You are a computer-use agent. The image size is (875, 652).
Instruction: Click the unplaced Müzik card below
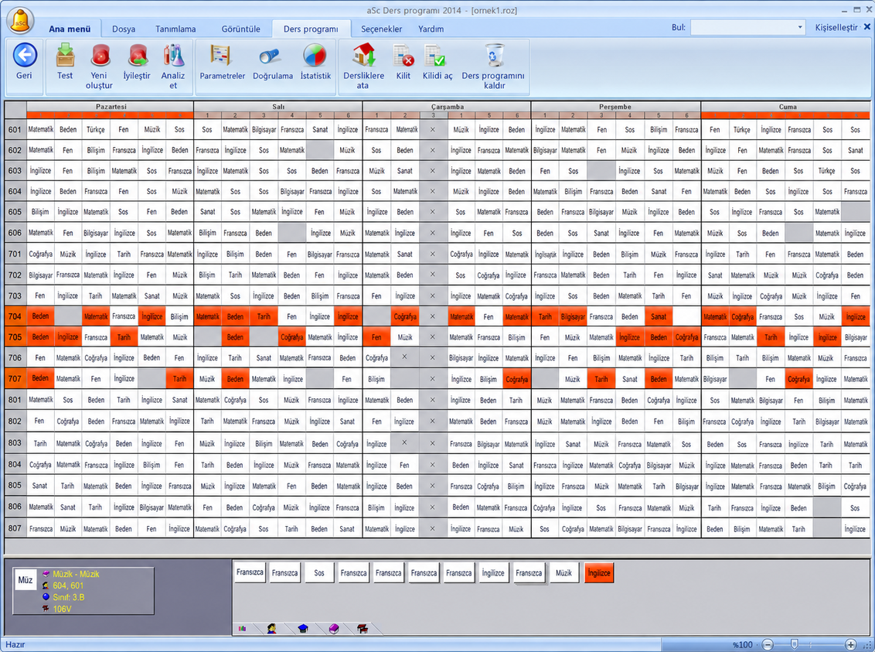pos(563,573)
